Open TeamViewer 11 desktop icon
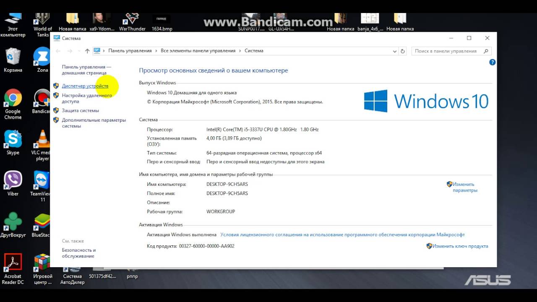 coord(40,187)
